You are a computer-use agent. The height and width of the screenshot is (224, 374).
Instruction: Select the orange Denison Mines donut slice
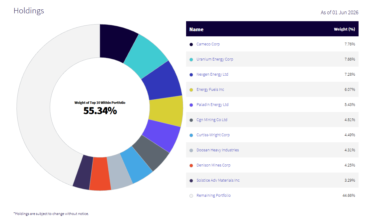click(100, 174)
